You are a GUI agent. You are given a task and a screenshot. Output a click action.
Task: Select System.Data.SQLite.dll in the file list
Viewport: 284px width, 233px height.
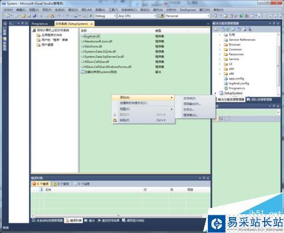[x=98, y=52]
